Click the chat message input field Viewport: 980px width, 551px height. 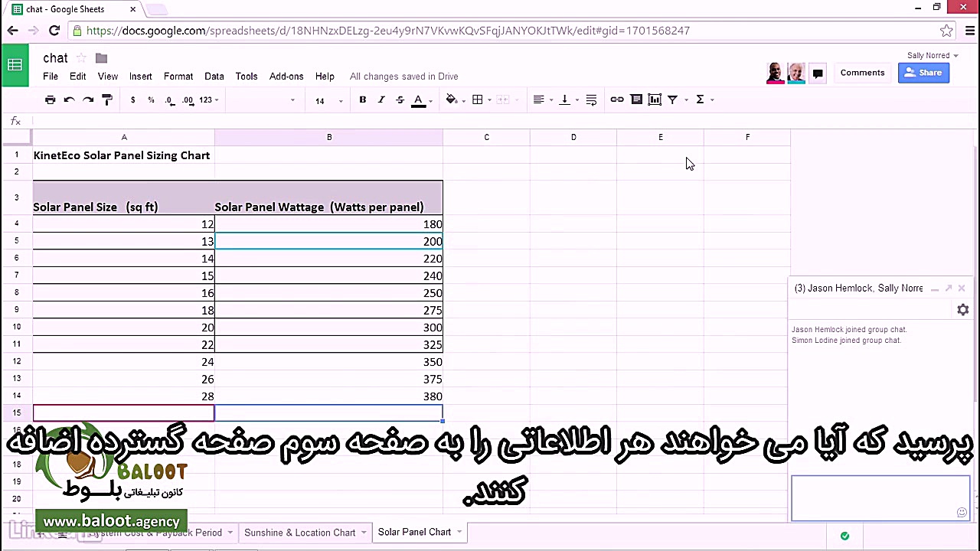point(879,497)
